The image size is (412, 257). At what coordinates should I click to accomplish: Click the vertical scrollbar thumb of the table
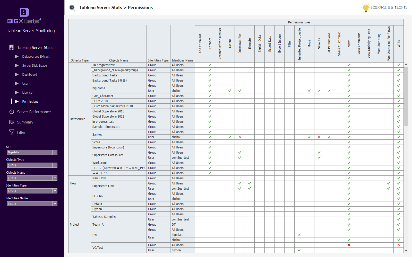tap(406, 96)
